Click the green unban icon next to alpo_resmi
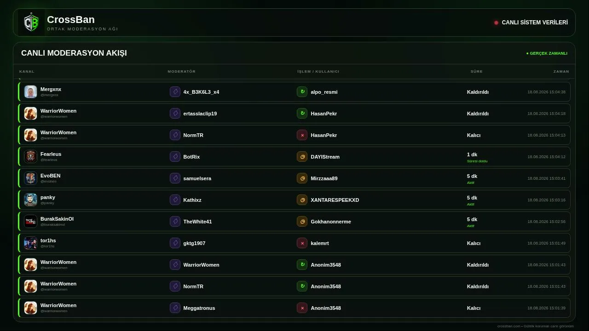Screen dimensions: 589x331 pyautogui.click(x=302, y=92)
